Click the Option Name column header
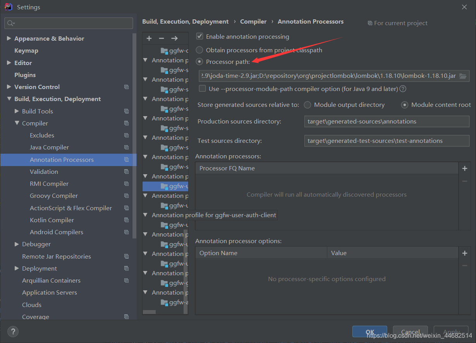 tap(261, 253)
